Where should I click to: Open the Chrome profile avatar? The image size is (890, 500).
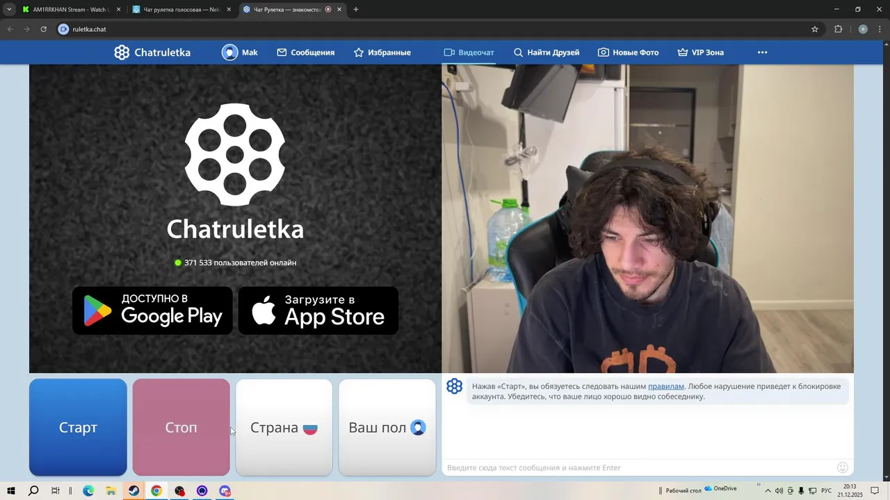(x=863, y=29)
